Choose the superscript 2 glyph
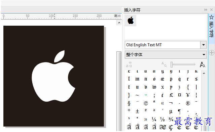This screenshot has width=215, height=132. pos(146,110)
